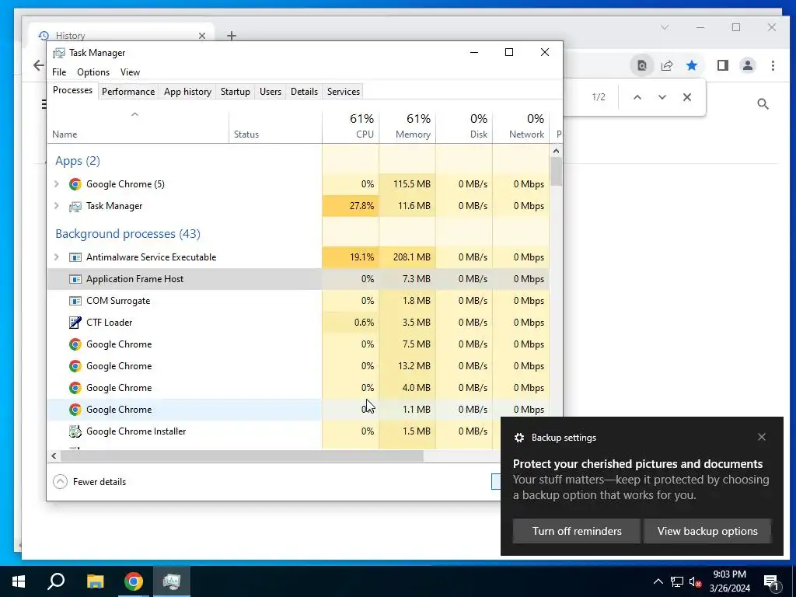The width and height of the screenshot is (796, 597).
Task: Open the Options menu
Action: pos(93,72)
